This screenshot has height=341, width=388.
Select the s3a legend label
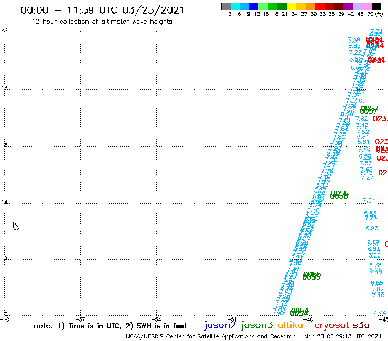361,325
